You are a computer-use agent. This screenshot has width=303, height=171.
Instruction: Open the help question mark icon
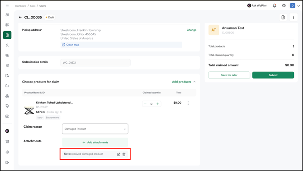284,5
